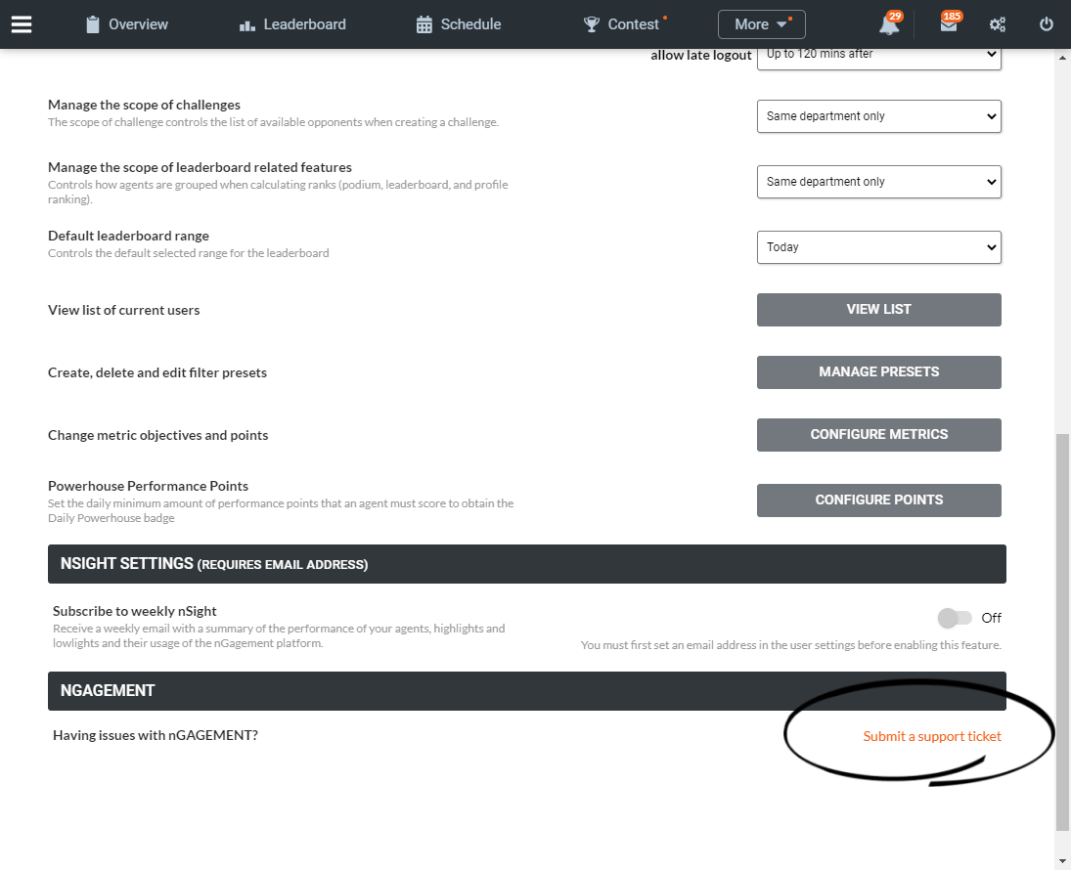1071x870 pixels.
Task: Open the hamburger menu icon
Action: [x=22, y=24]
